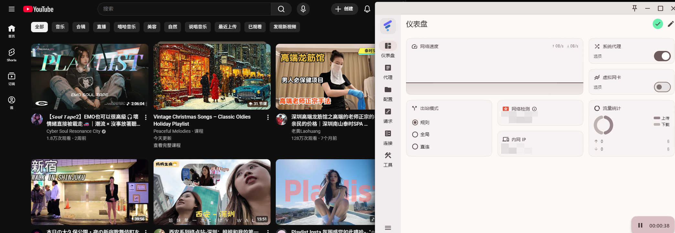Open YouTube notifications bell
Image resolution: width=675 pixels, height=233 pixels.
[367, 9]
